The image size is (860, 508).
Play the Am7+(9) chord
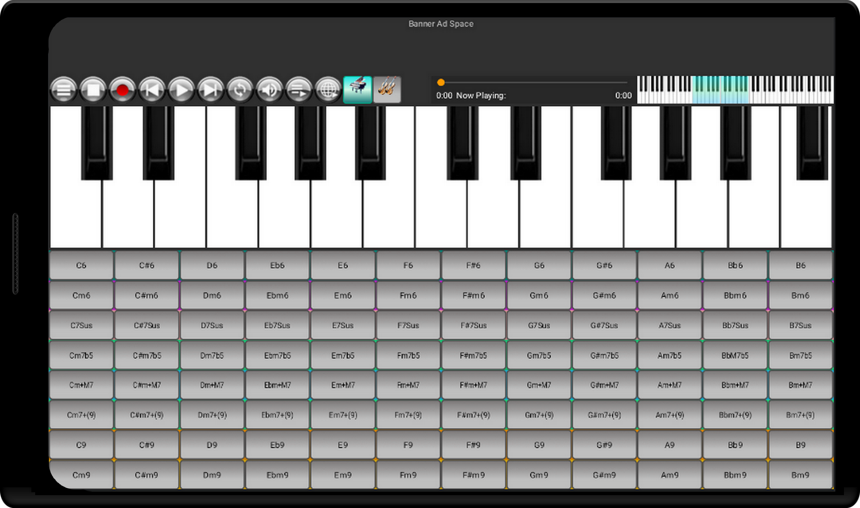[670, 415]
